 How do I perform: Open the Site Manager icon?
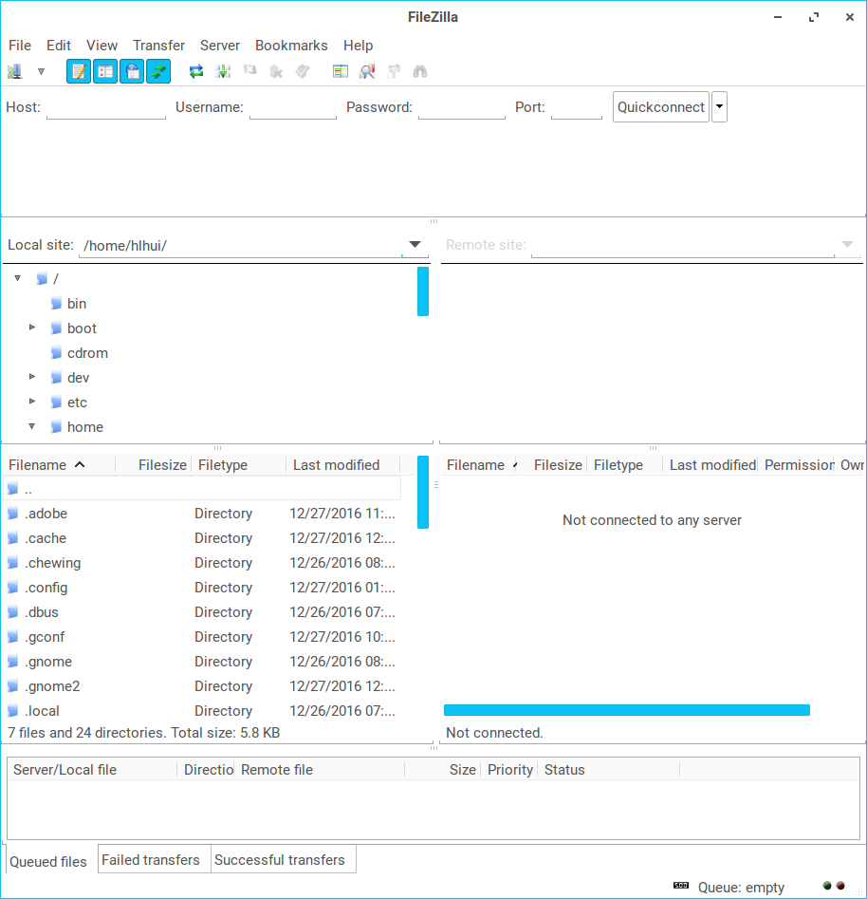click(14, 71)
